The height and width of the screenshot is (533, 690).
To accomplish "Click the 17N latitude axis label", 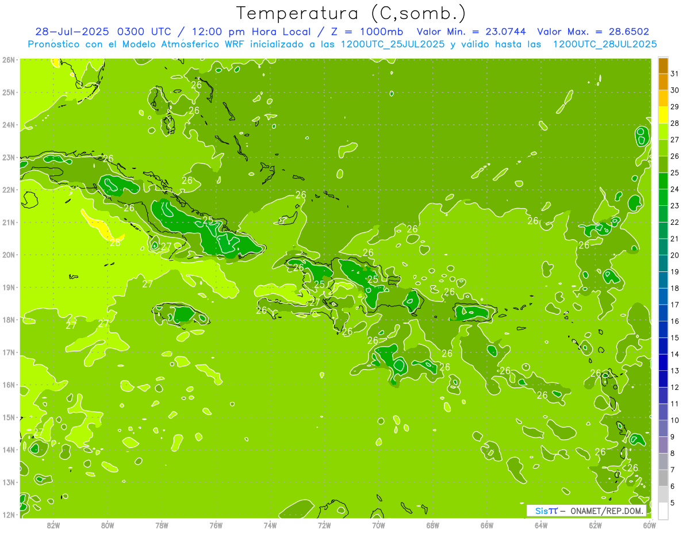I will (8, 352).
